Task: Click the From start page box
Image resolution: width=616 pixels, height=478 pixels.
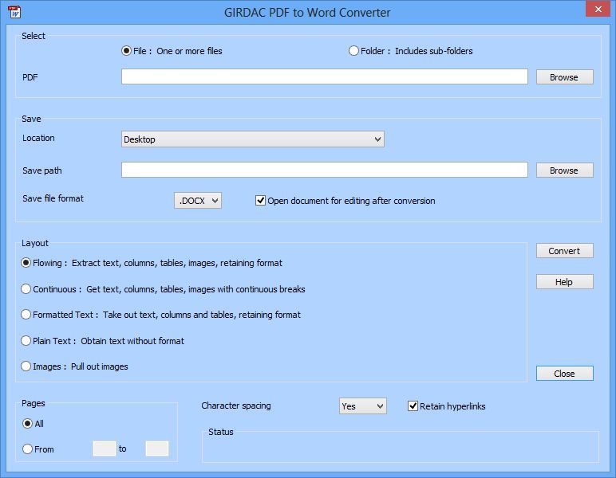Action: 104,449
